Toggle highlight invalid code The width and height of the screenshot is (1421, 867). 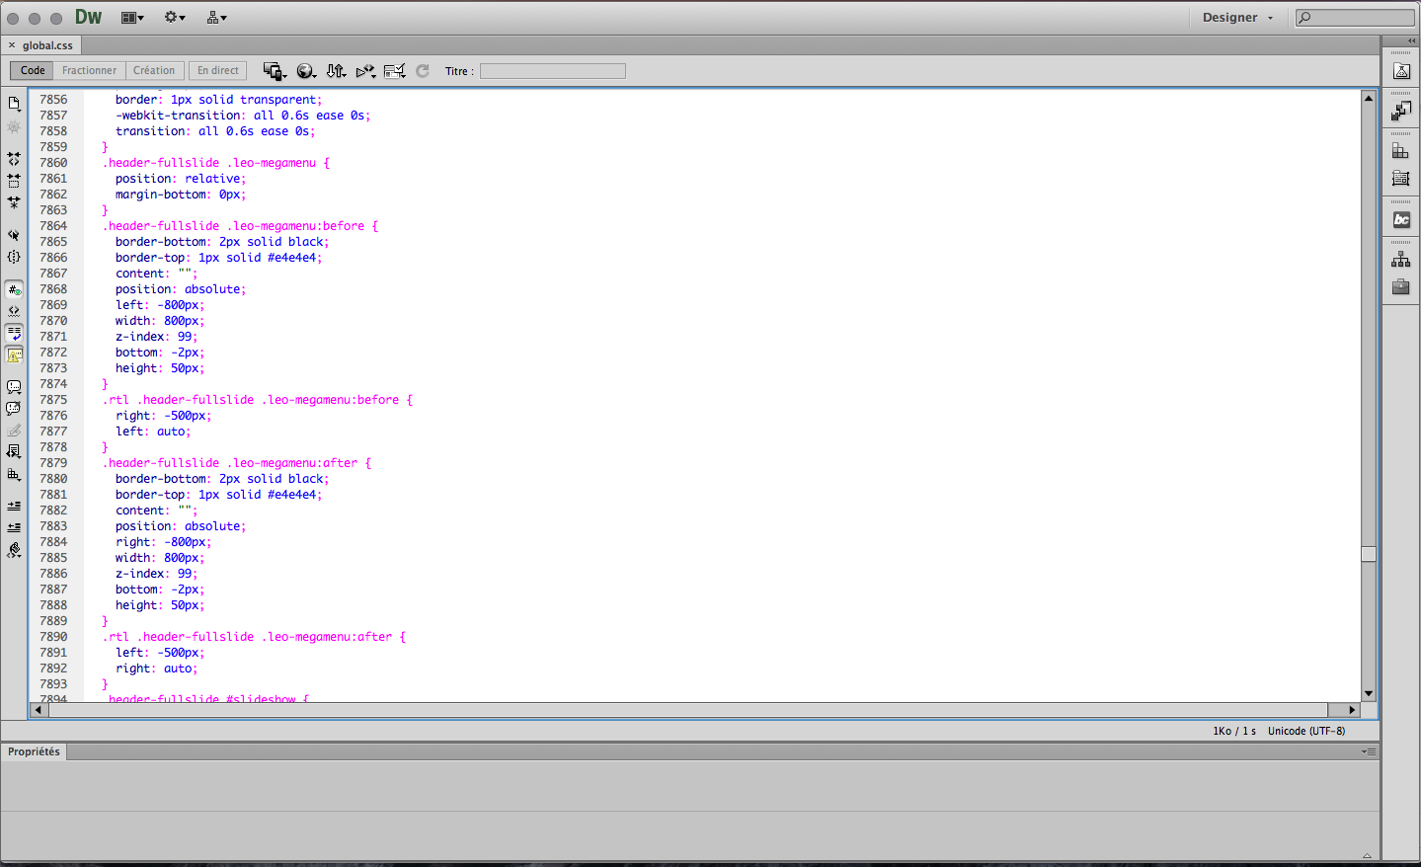[x=14, y=311]
